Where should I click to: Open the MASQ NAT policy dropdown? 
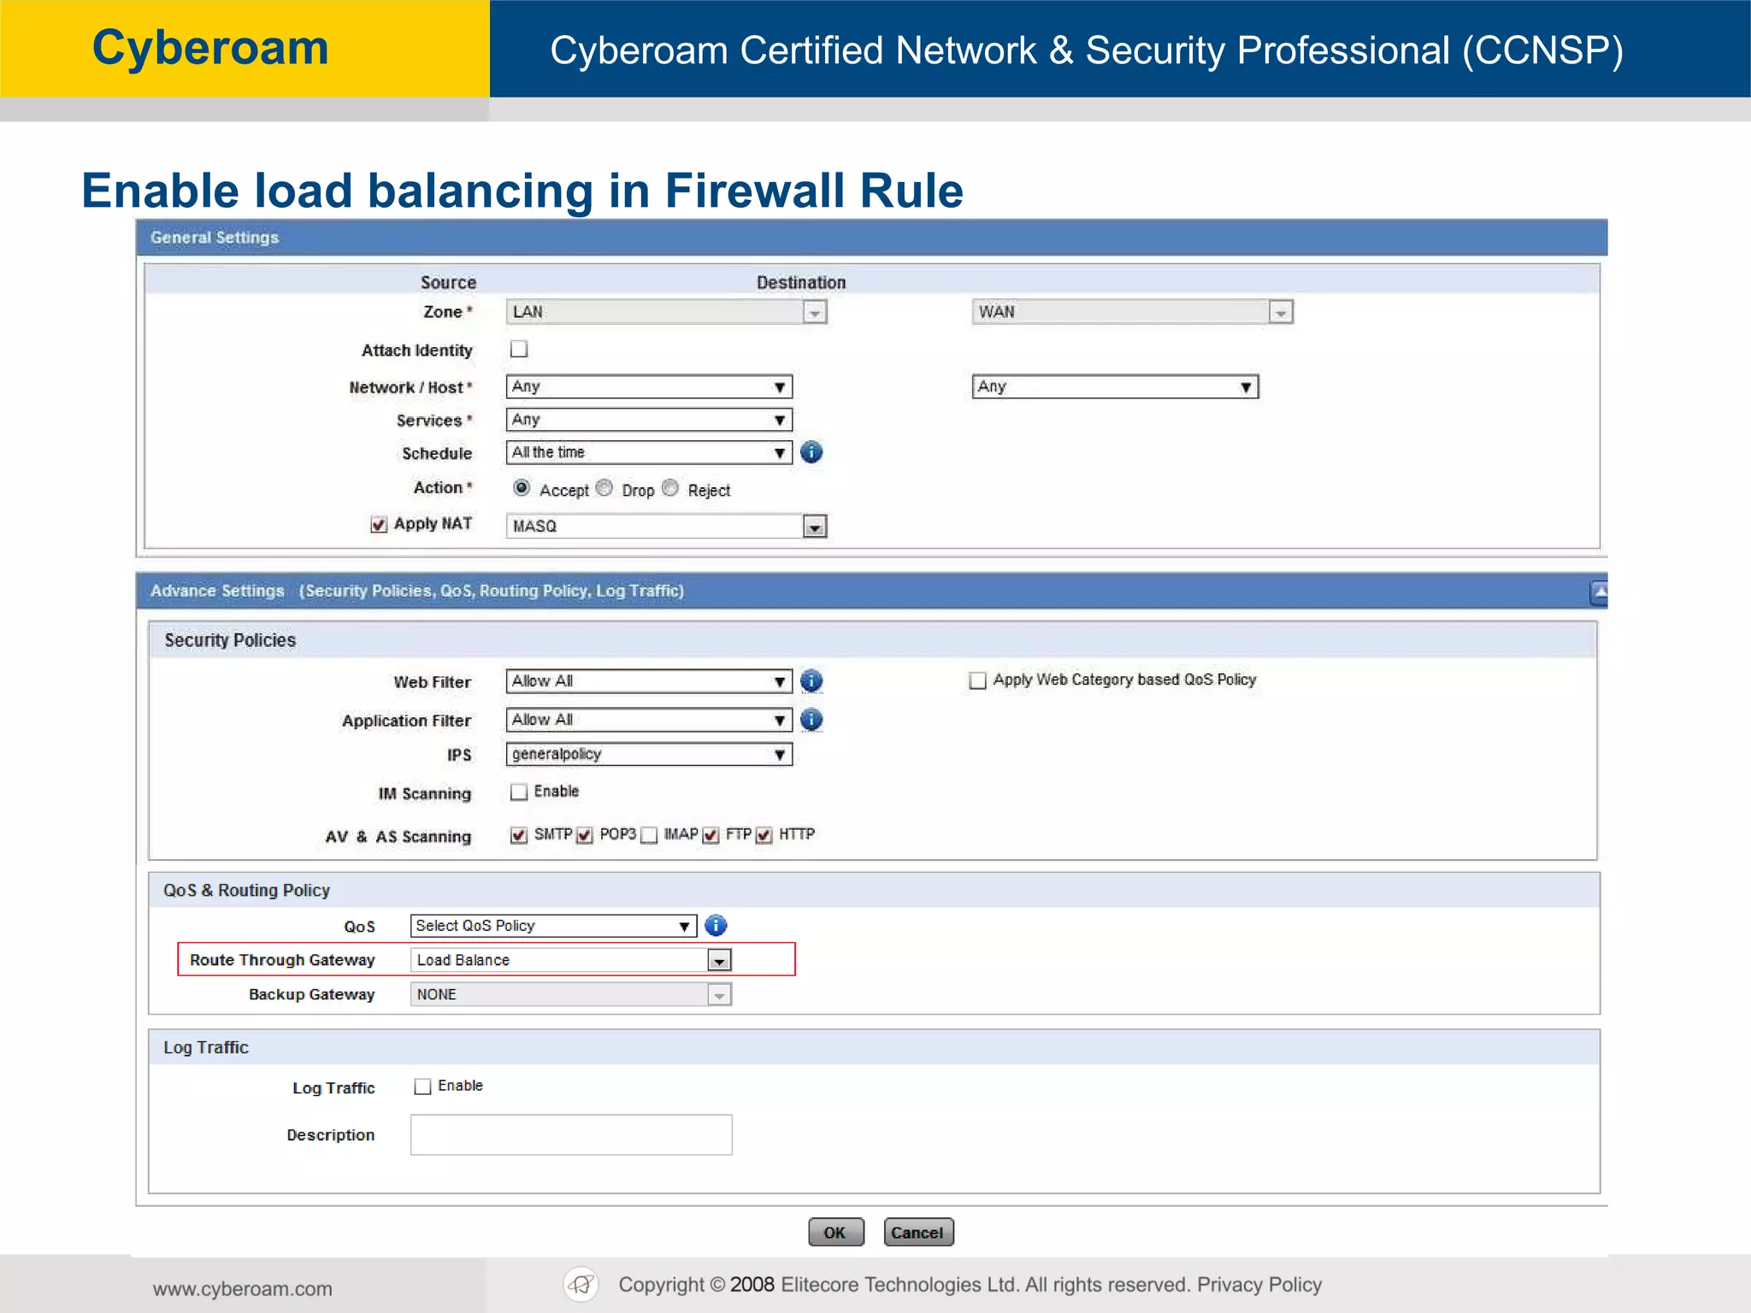(x=666, y=526)
